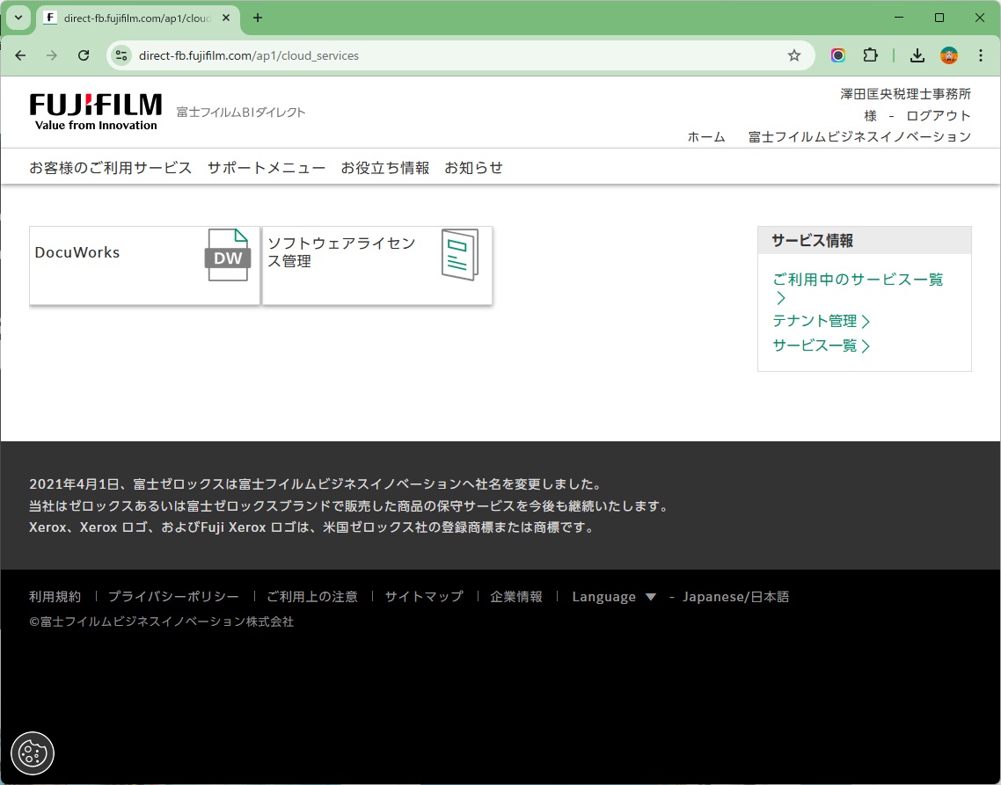
Task: Click the ログアウト link
Action: [939, 115]
